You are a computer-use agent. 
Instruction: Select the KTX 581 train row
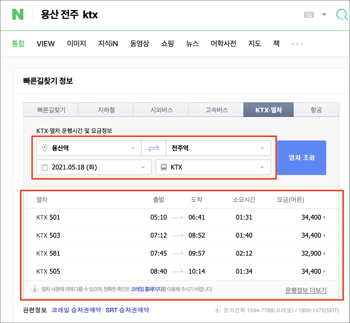point(181,253)
